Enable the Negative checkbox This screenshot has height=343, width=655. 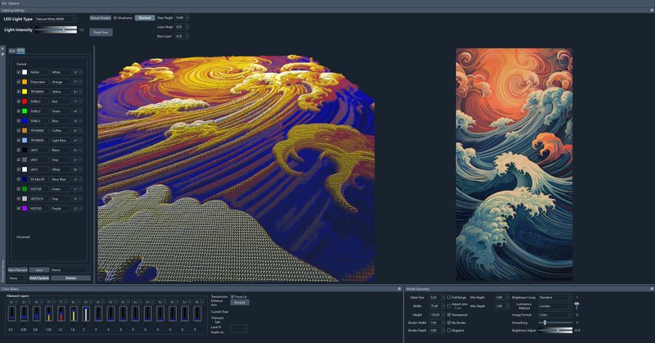click(449, 331)
